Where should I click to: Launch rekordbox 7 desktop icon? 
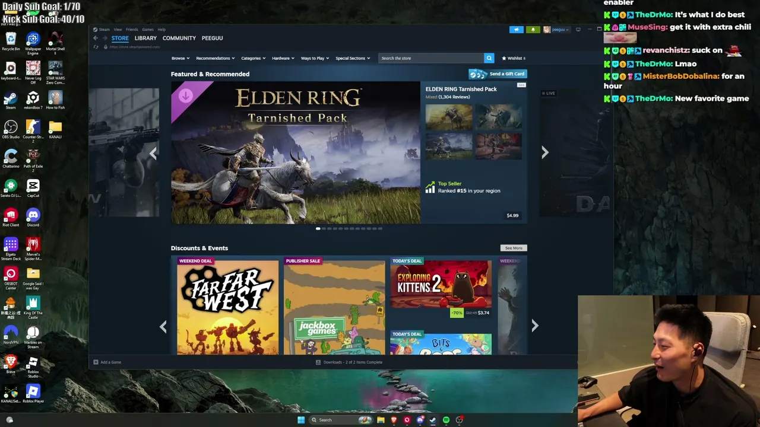[33, 100]
